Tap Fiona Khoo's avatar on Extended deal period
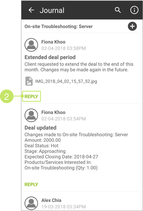This screenshot has width=143, height=211. pos(31,45)
